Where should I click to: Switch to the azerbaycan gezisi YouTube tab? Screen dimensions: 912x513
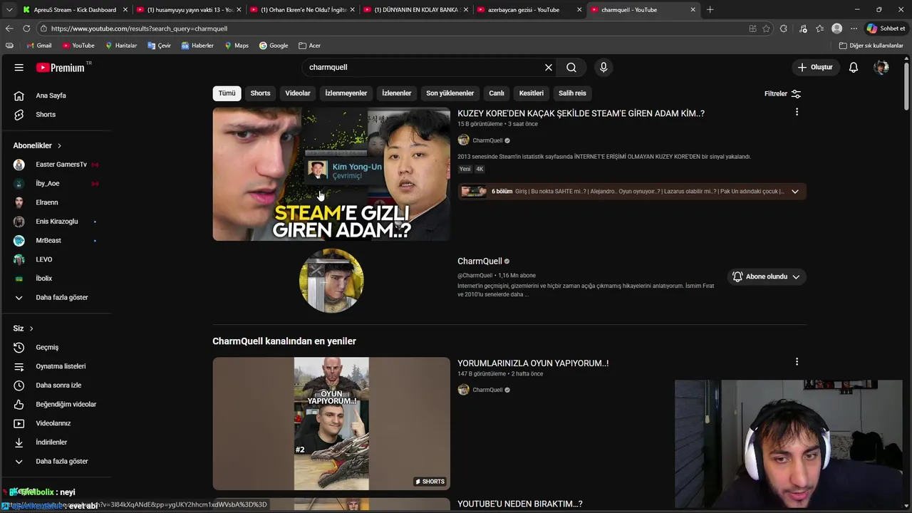tap(529, 10)
